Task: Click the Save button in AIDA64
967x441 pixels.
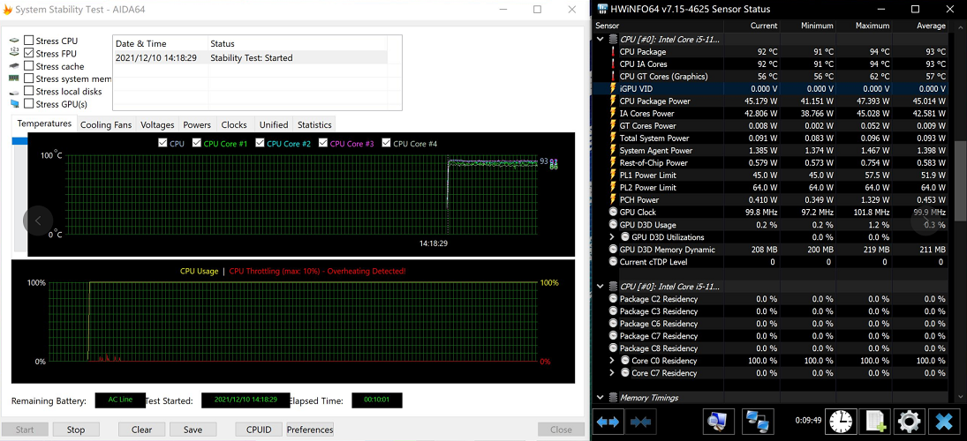Action: [193, 430]
